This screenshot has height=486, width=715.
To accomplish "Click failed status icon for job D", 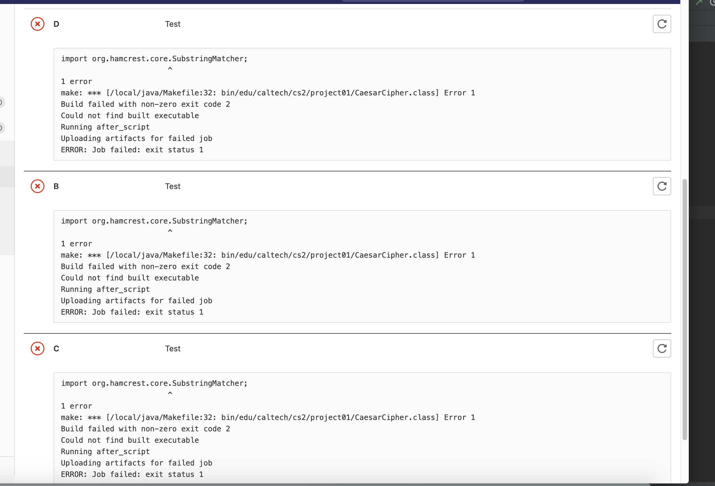I will click(x=38, y=24).
